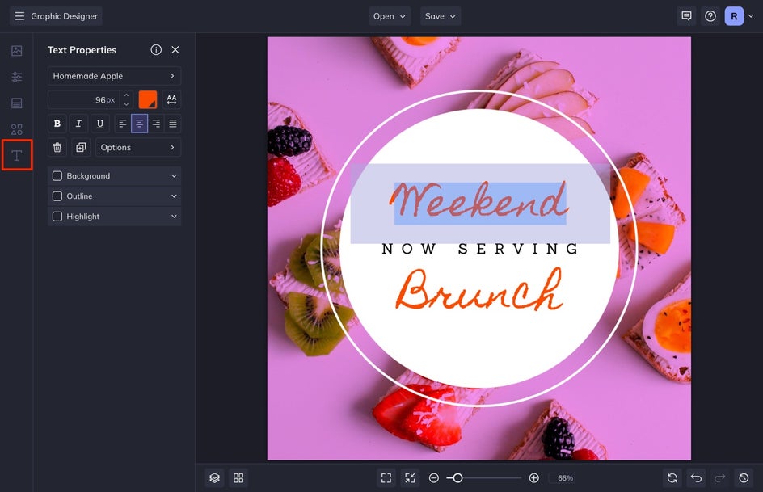The image size is (763, 492).
Task: Enable the Outline checkbox
Action: pyautogui.click(x=57, y=196)
